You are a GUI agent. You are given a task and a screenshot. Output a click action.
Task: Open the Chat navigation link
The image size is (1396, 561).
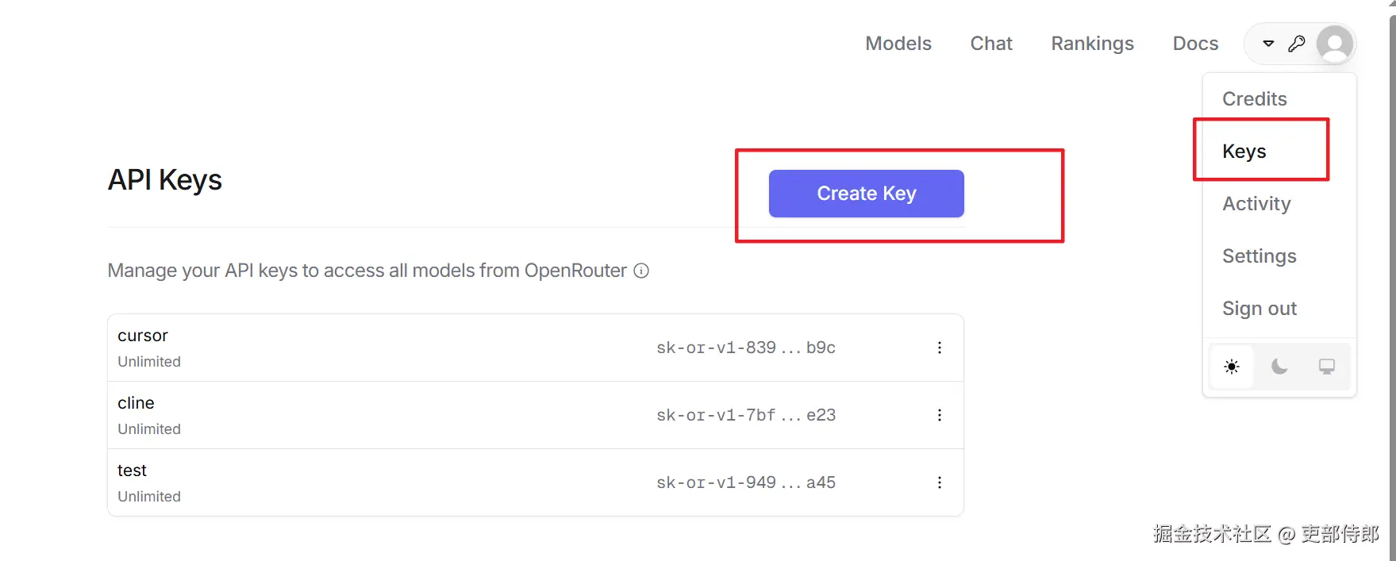point(991,44)
